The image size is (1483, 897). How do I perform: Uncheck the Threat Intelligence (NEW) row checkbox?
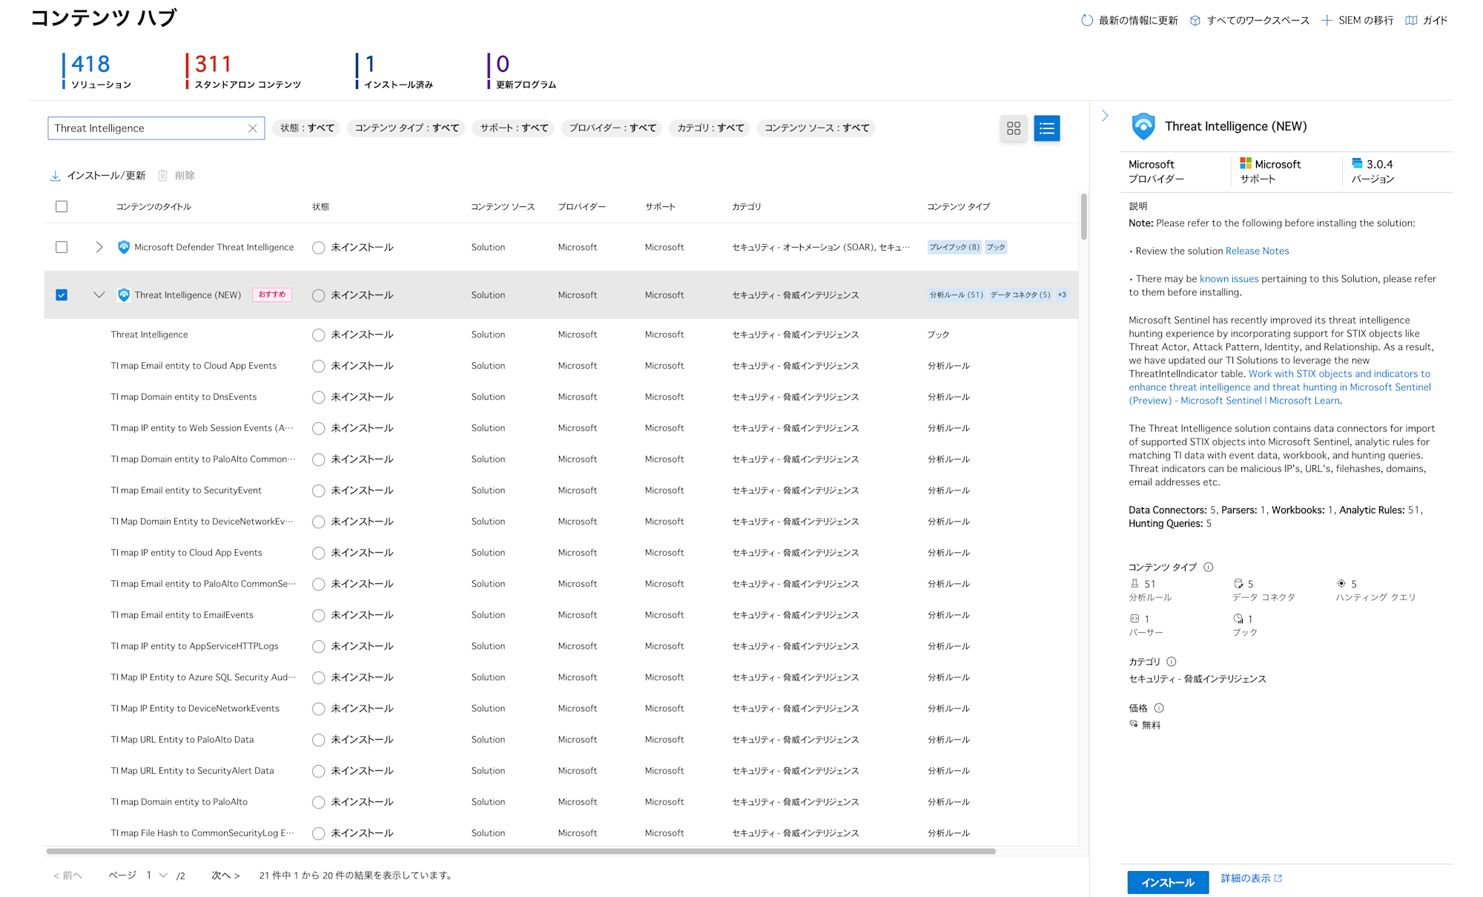point(62,295)
